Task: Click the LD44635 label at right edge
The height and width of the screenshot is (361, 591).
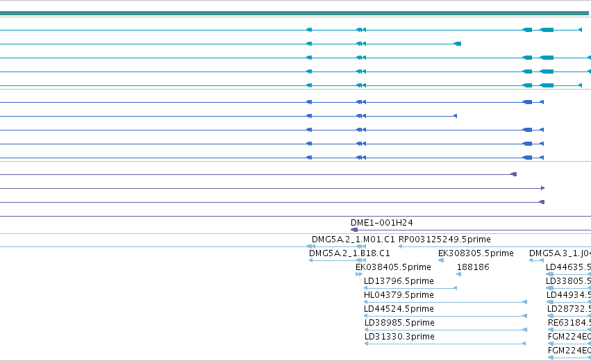Action: 568,267
